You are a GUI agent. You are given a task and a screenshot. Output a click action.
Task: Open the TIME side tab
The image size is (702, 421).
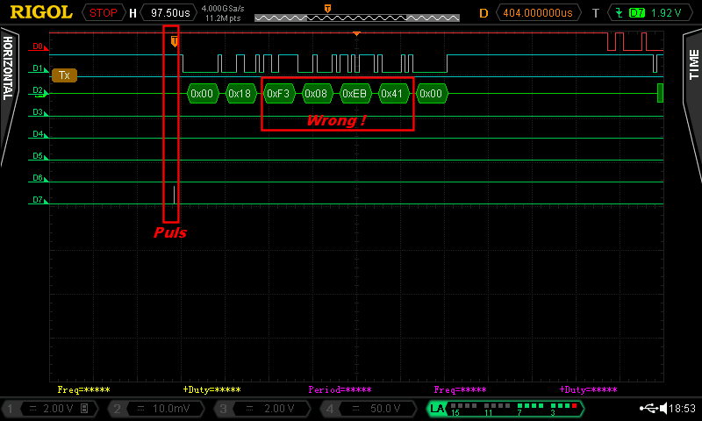click(x=693, y=65)
